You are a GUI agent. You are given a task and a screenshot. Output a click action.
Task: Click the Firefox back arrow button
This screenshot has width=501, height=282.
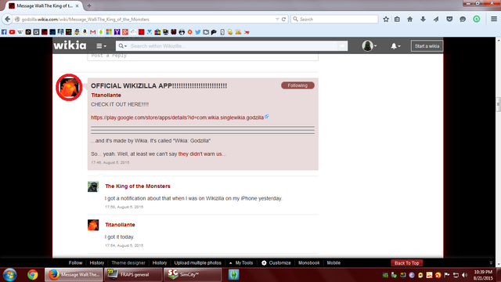coord(7,19)
